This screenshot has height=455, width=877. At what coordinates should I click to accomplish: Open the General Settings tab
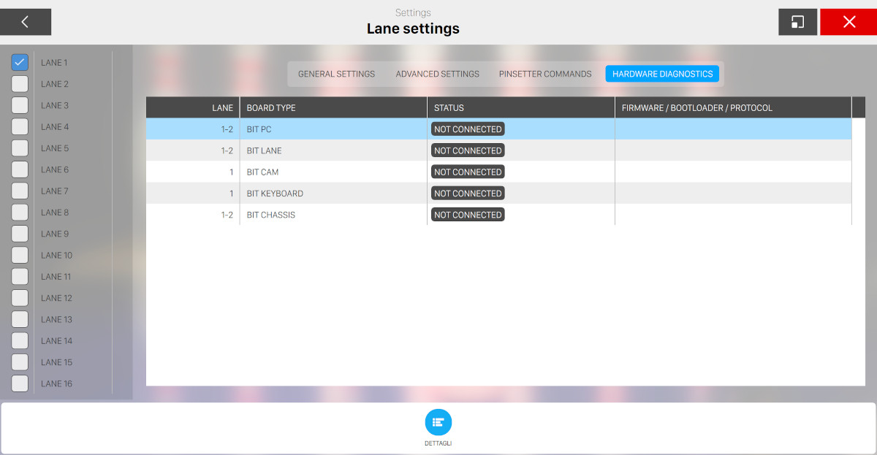(336, 74)
